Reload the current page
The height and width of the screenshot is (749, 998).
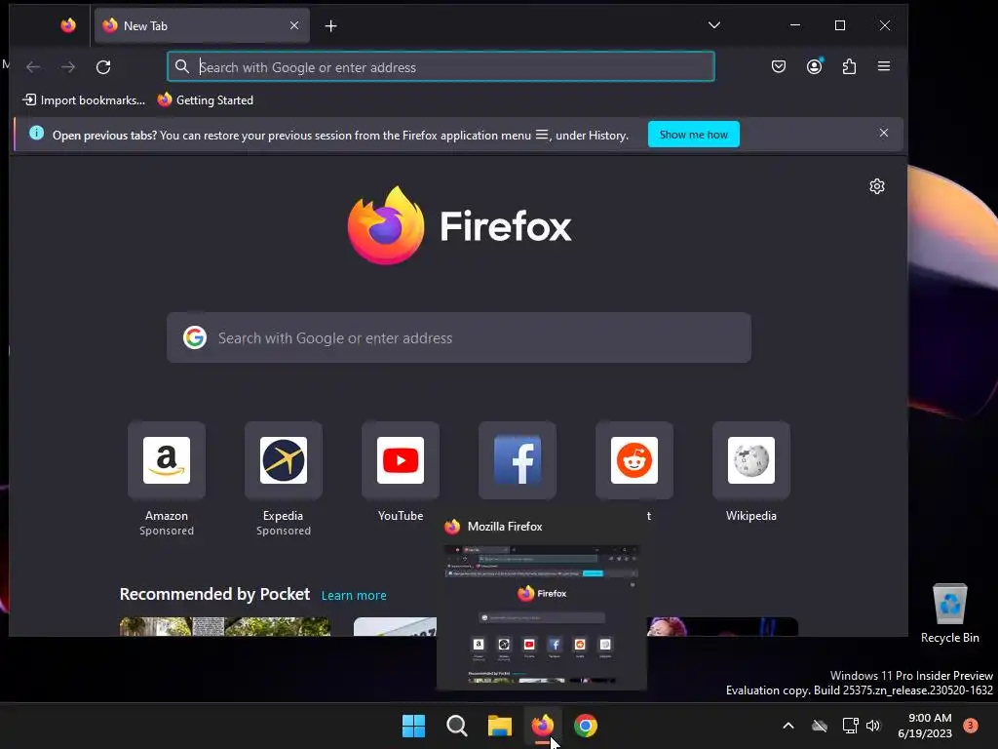click(x=103, y=67)
